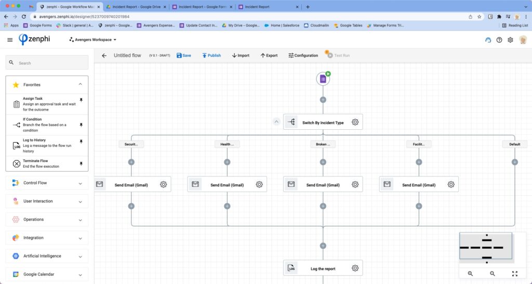Open the support headset icon
This screenshot has height=284, width=532.
[x=488, y=40]
